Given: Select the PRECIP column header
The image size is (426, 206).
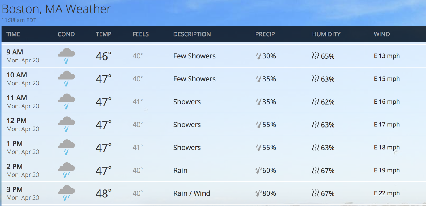Looking at the screenshot, I should click(265, 34).
